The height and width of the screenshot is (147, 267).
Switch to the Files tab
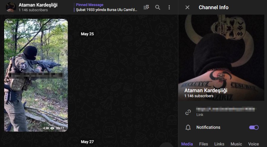tap(204, 144)
